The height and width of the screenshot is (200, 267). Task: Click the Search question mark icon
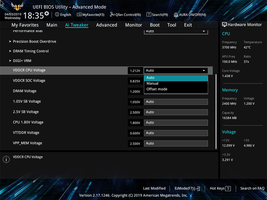[x=149, y=14]
